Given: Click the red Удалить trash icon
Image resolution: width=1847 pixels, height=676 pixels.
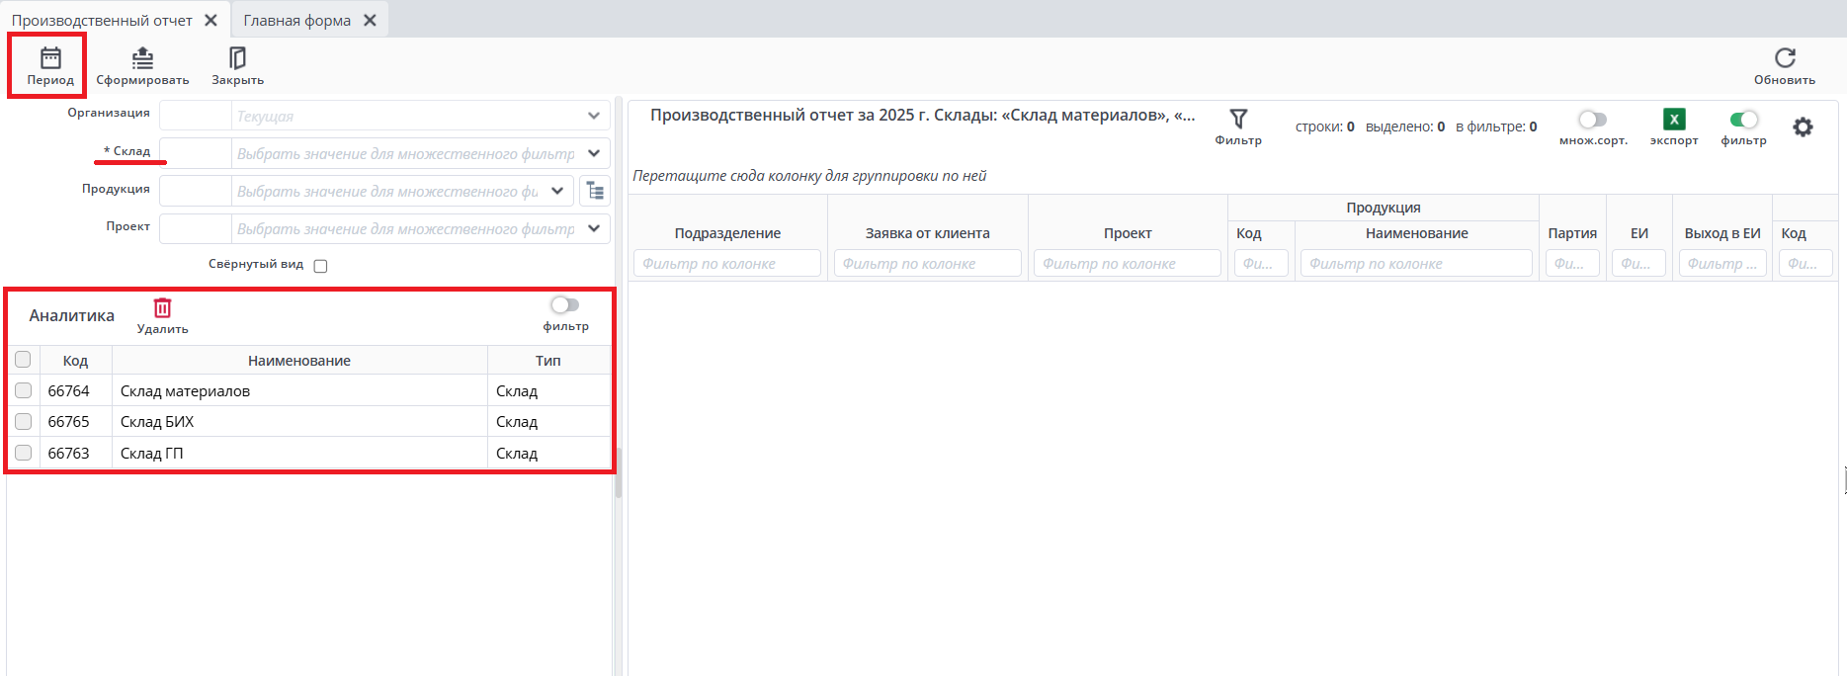Looking at the screenshot, I should (162, 308).
